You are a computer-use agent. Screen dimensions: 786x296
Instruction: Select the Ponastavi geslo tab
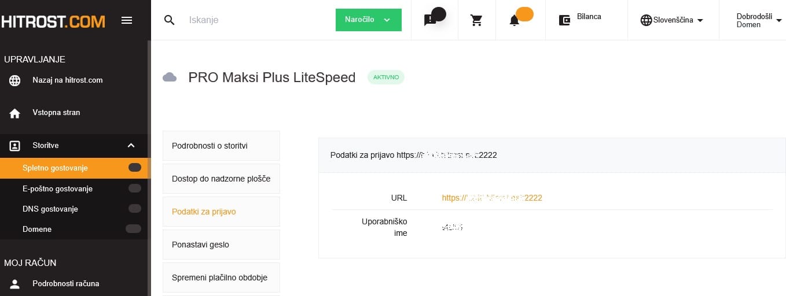pyautogui.click(x=221, y=245)
